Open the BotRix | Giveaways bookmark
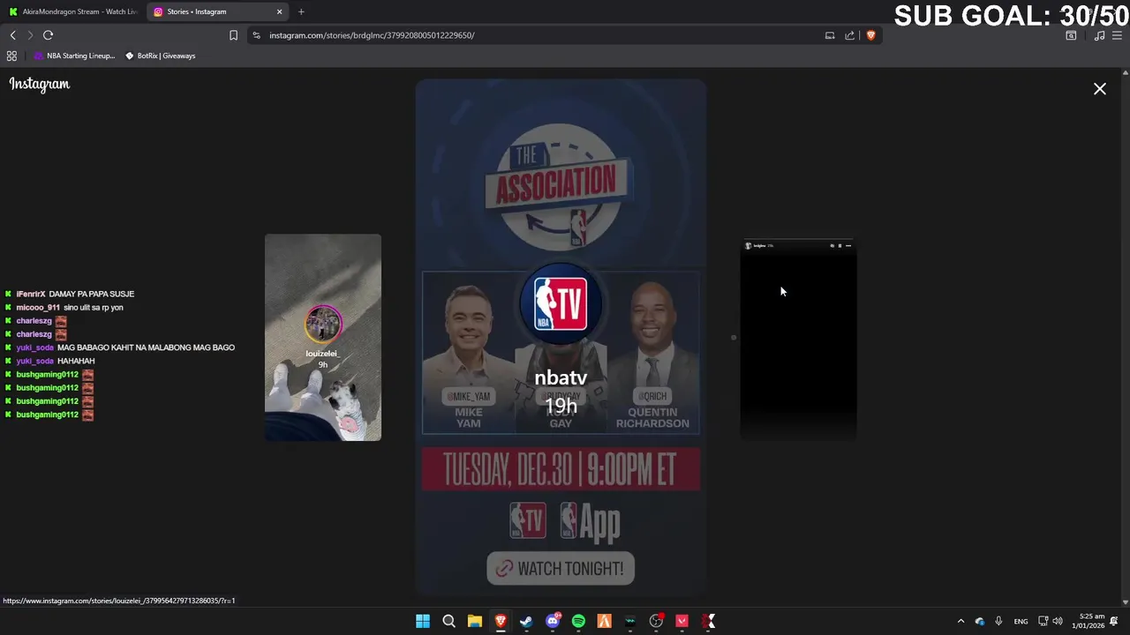Viewport: 1130px width, 635px height. point(160,56)
